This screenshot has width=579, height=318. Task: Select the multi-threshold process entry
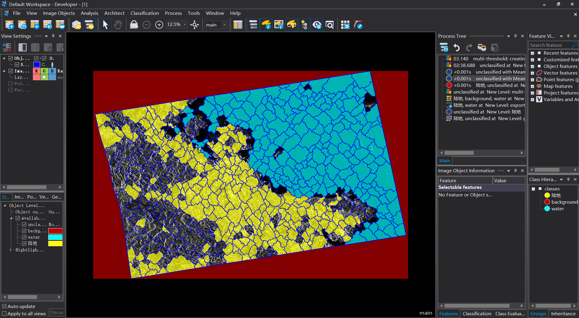pos(489,59)
